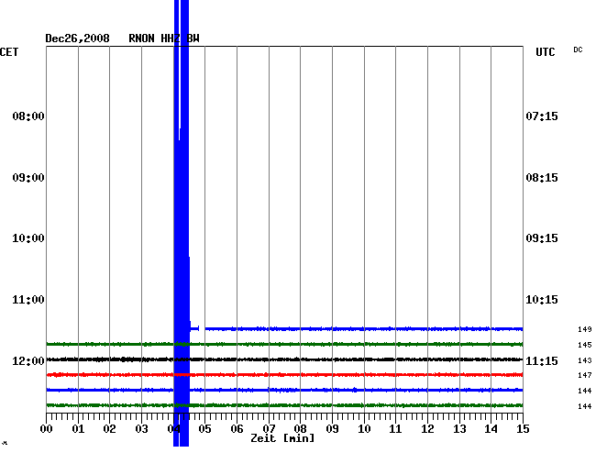
Task: Click the date label Dec26,2008
Action: coord(77,39)
